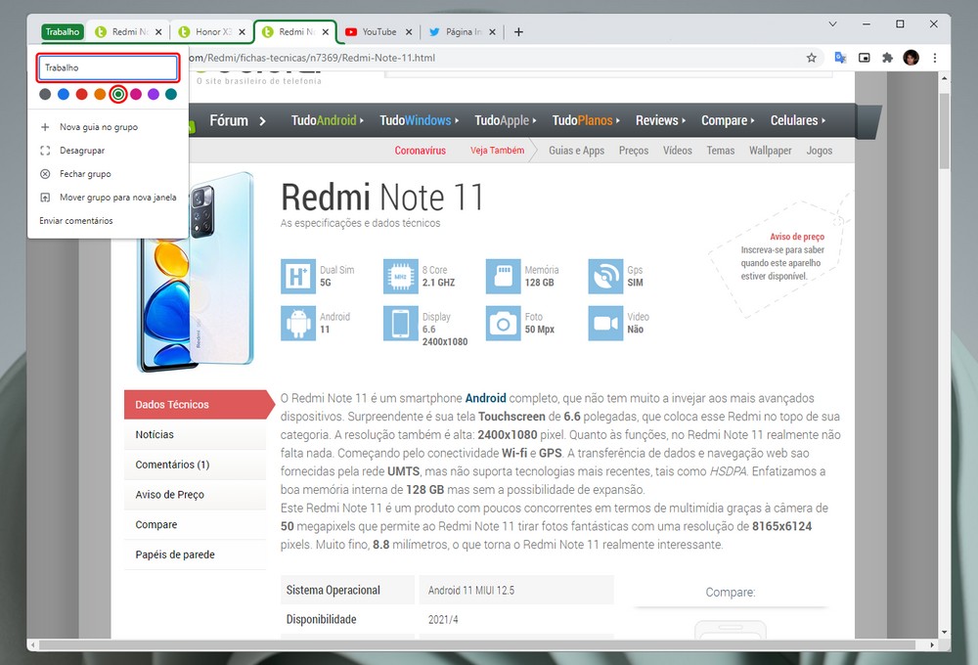
Task: Bookmark this page with the star icon
Action: 812,58
